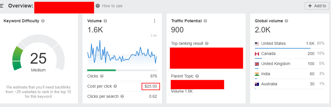This screenshot has height=107, width=331.
Task: Click the How to use help icon
Action: click(x=97, y=6)
